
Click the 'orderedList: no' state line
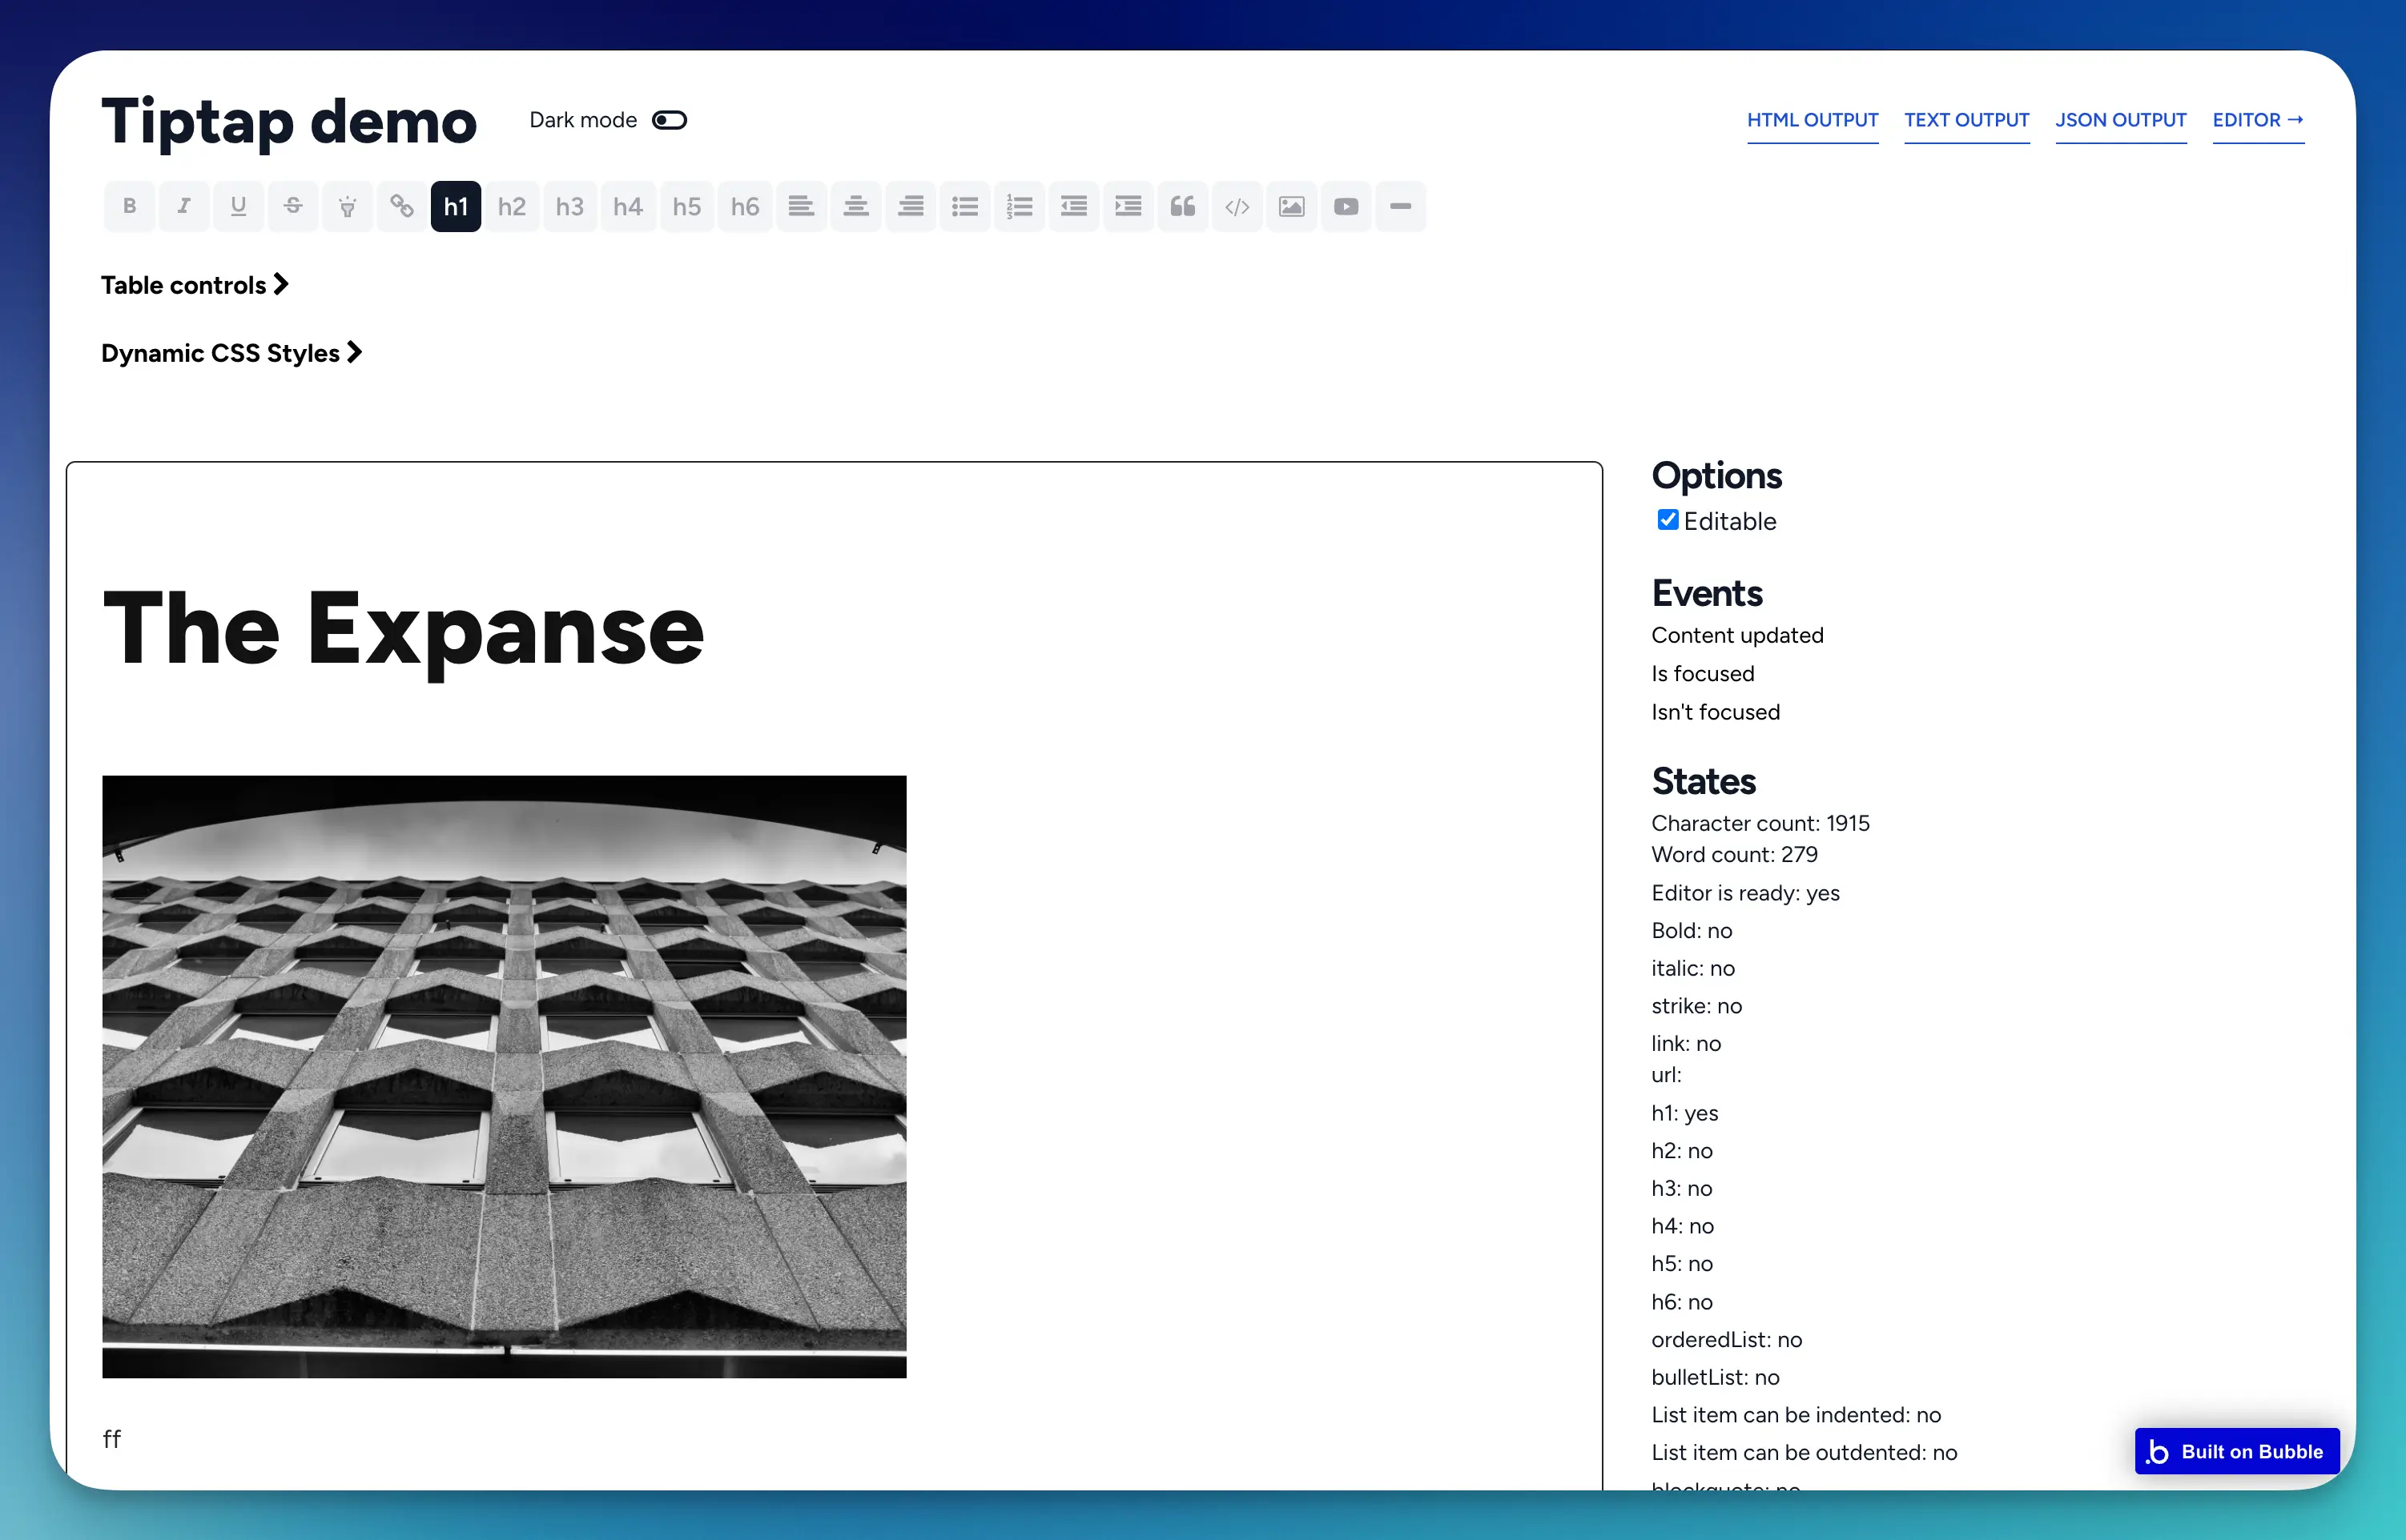click(x=1726, y=1339)
